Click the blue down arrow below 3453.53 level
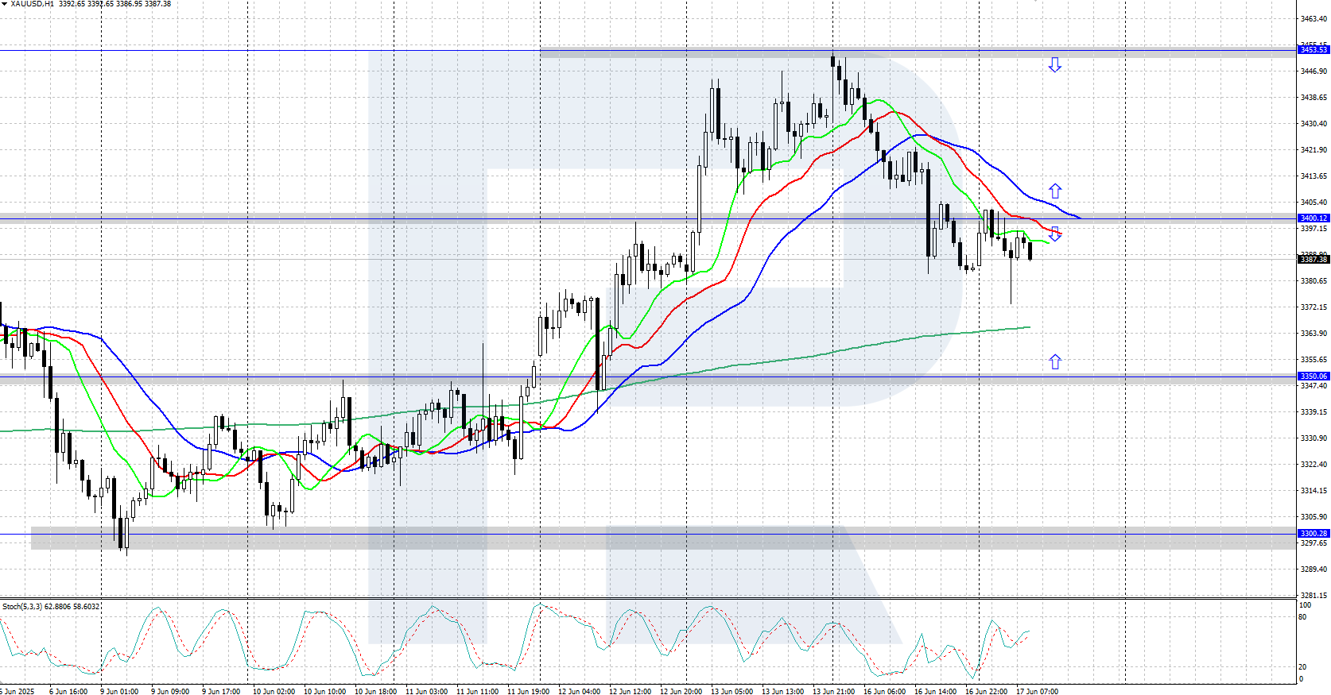The width and height of the screenshot is (1331, 695). [1054, 65]
